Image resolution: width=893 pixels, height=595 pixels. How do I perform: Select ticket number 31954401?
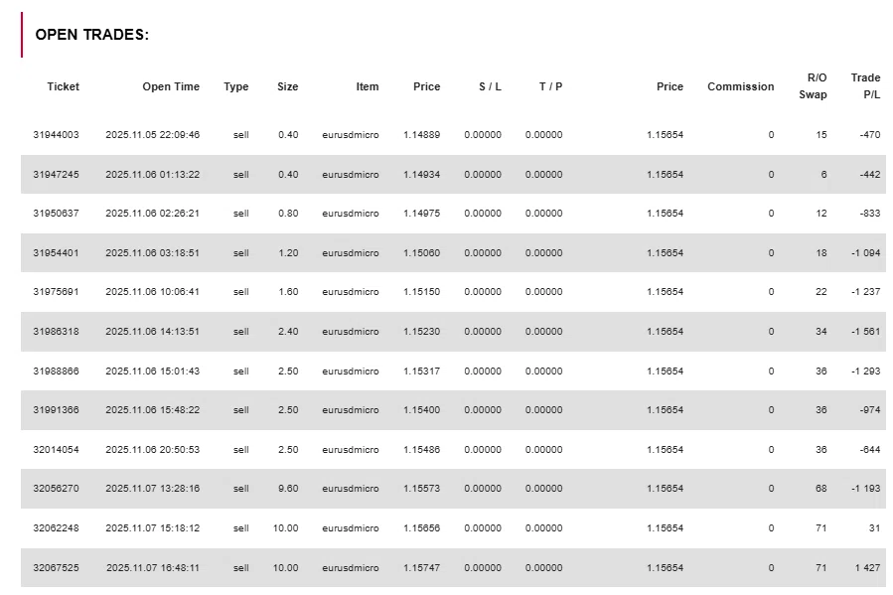coord(56,253)
